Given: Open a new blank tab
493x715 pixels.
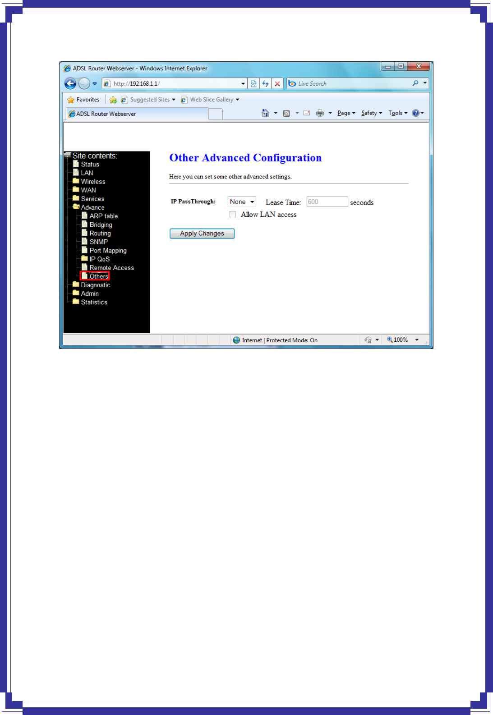Looking at the screenshot, I should [216, 114].
